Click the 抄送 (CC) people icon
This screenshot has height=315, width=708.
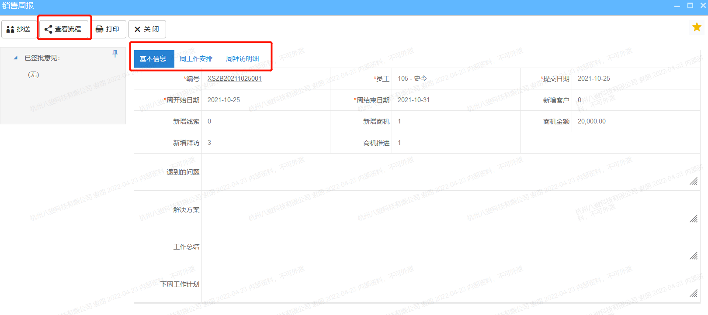(10, 29)
